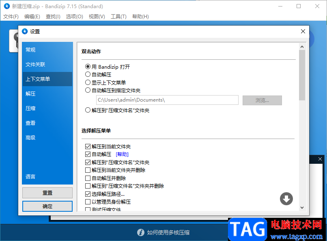Click the C:\Users\admin\Documents\ path field
Image resolution: width=327 pixels, height=241 pixels.
click(x=167, y=100)
